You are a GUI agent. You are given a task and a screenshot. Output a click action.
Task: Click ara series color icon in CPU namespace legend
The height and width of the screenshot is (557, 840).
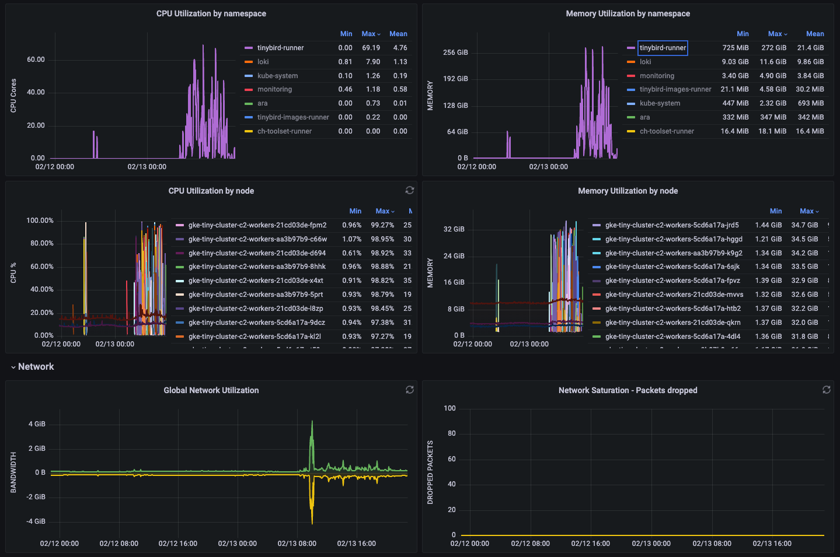tap(249, 103)
